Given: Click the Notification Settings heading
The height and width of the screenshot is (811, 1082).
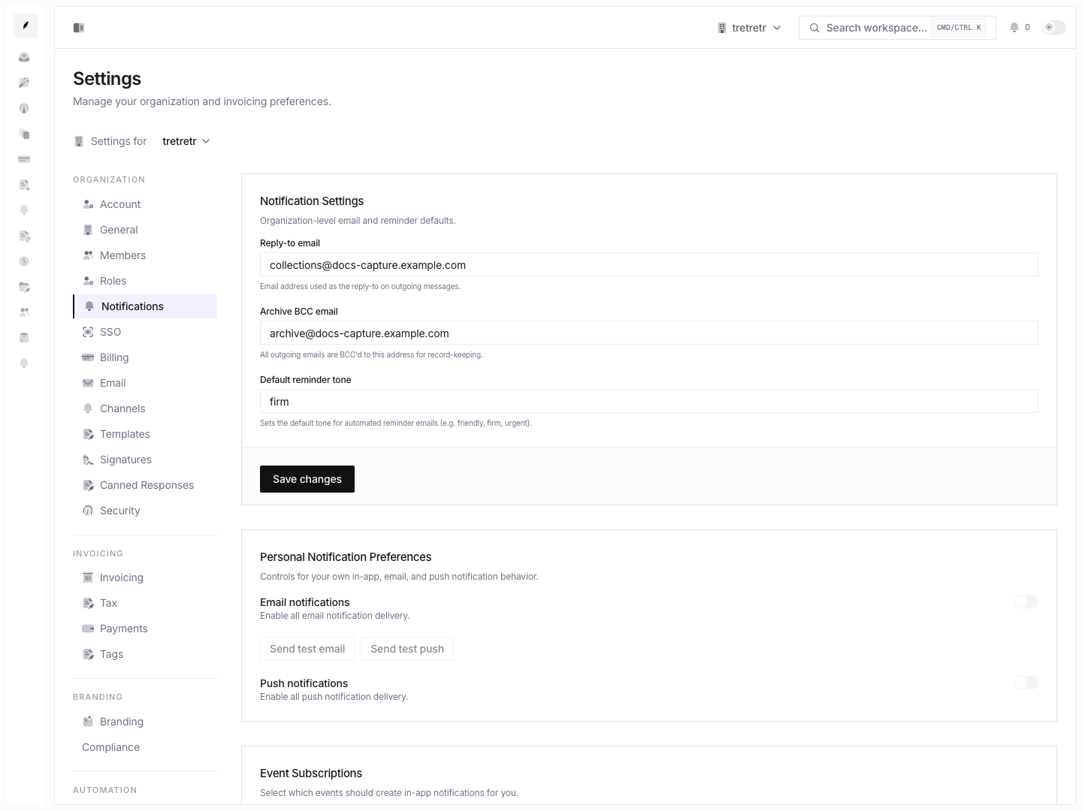Looking at the screenshot, I should (312, 201).
